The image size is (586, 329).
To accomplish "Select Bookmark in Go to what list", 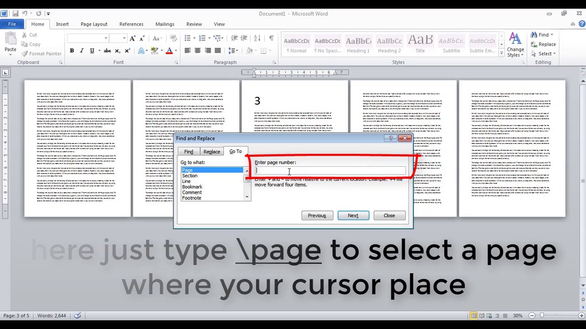I will (x=212, y=187).
